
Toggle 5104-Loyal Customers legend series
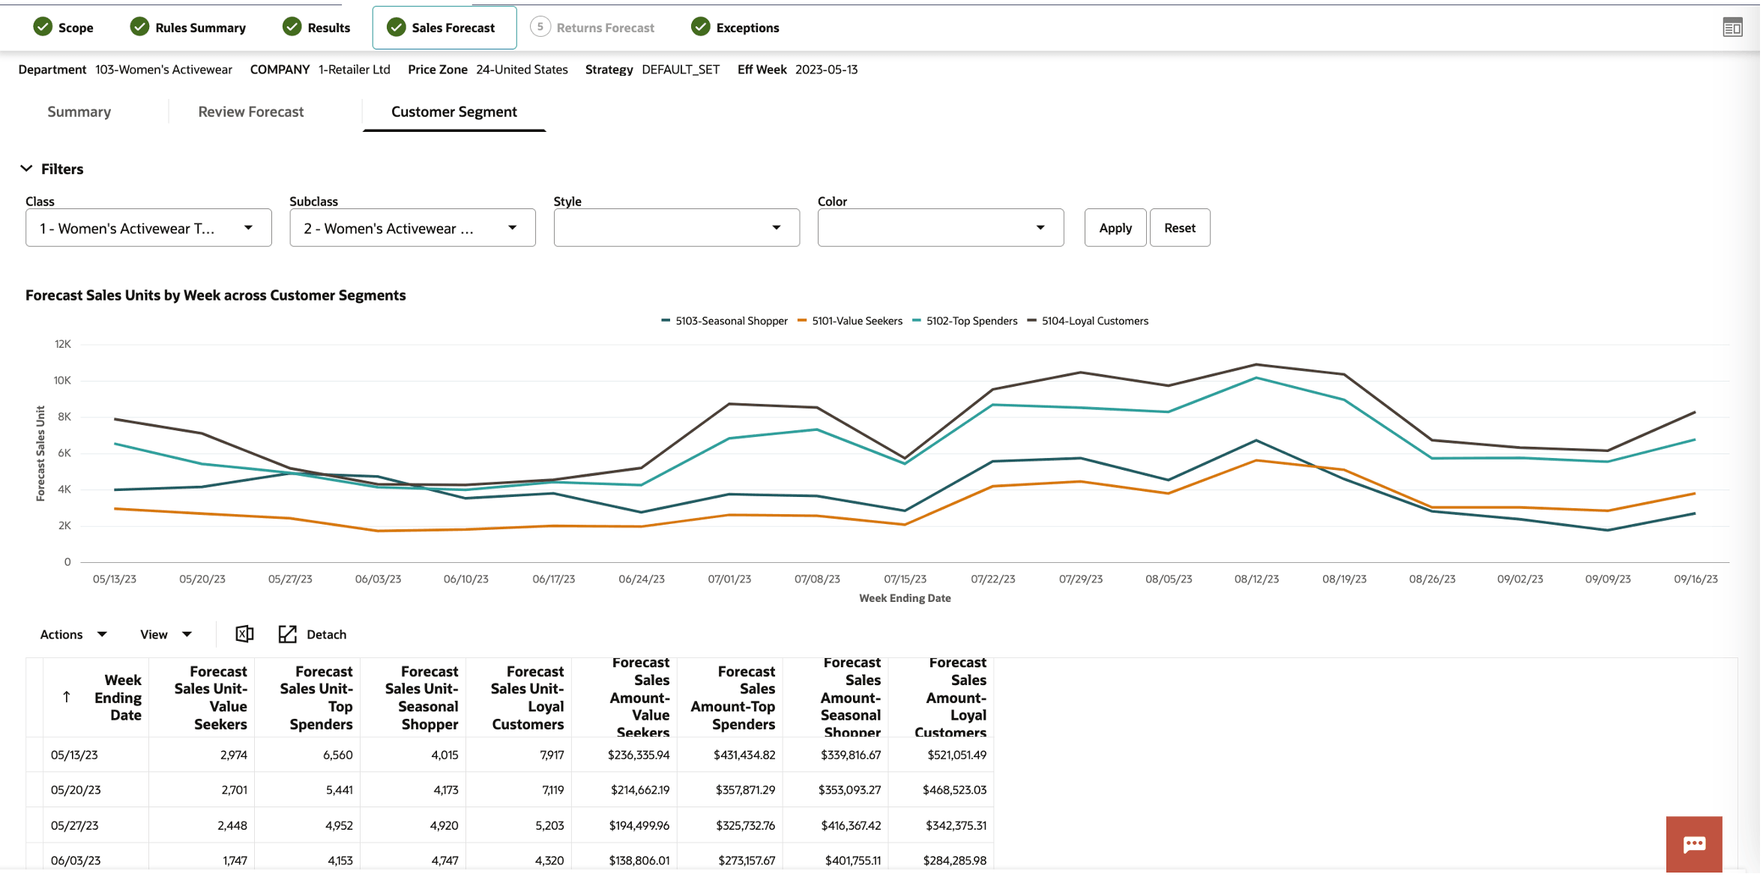1096,322
